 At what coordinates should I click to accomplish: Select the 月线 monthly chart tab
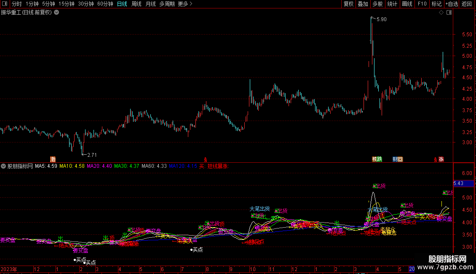coord(150,4)
